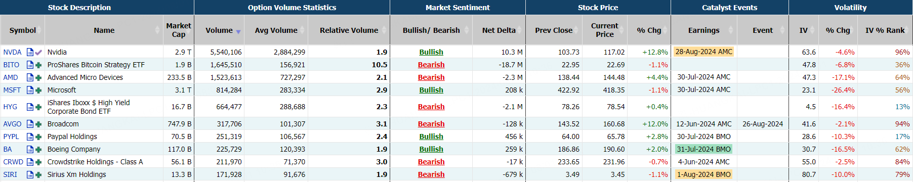This screenshot has height=182, width=913.
Task: Add SIRI using the green plus icon
Action: tap(38, 174)
